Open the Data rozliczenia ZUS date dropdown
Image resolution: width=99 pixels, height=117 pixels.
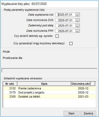(77, 20)
